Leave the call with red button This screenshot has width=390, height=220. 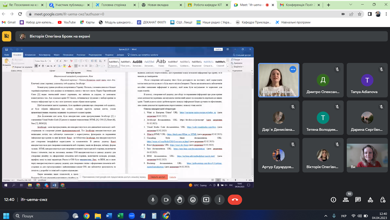pos(235,199)
